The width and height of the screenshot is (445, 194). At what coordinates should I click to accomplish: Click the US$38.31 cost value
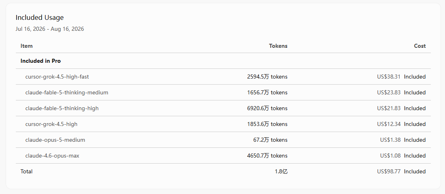click(x=389, y=77)
